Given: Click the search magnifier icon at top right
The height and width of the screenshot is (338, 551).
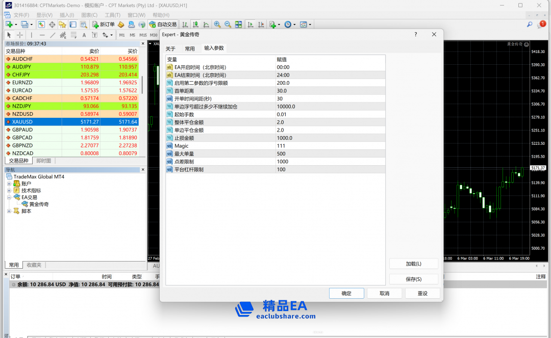Looking at the screenshot, I should pyautogui.click(x=530, y=24).
